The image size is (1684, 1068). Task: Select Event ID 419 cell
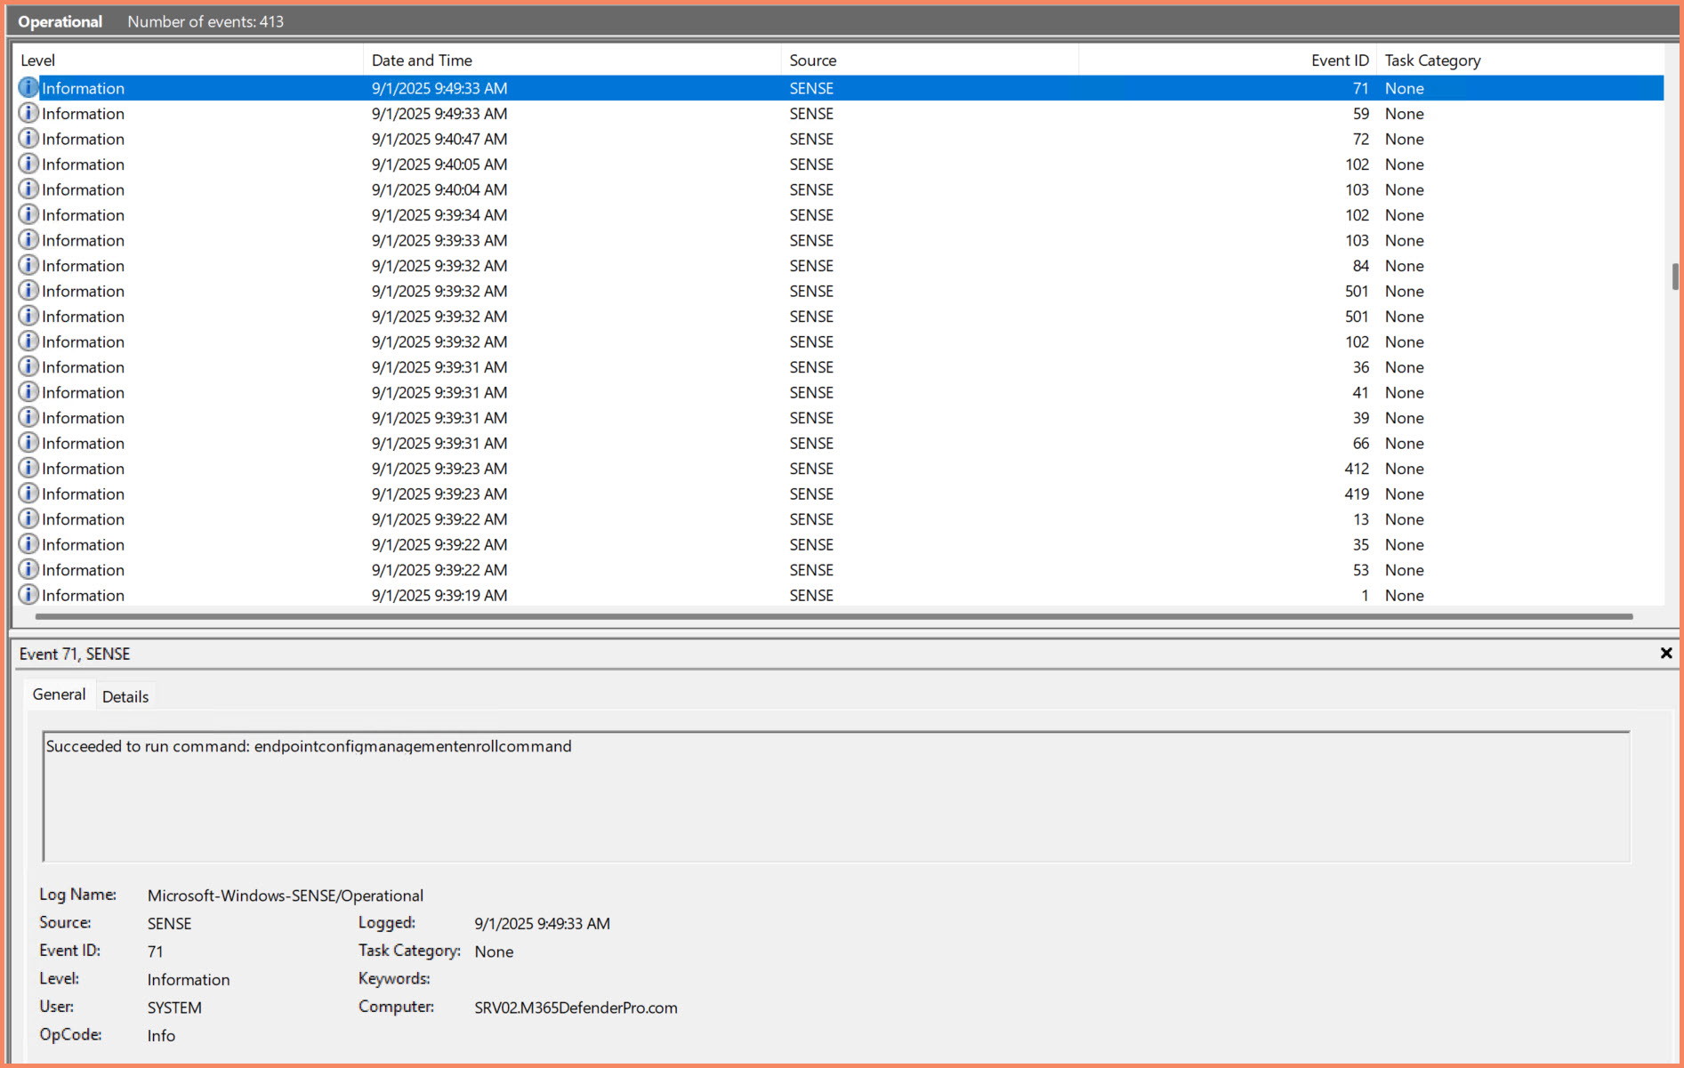(1357, 494)
